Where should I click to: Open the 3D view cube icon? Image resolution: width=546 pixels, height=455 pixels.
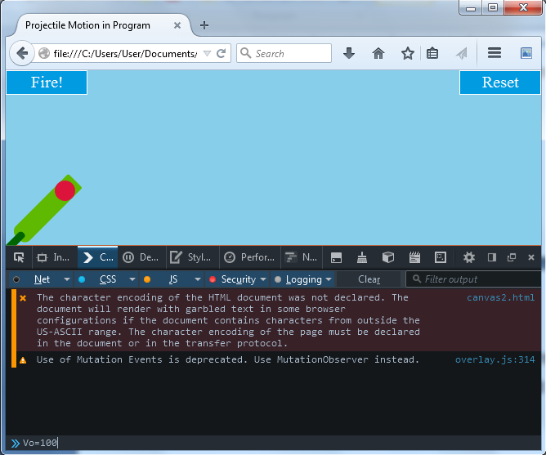pyautogui.click(x=388, y=257)
